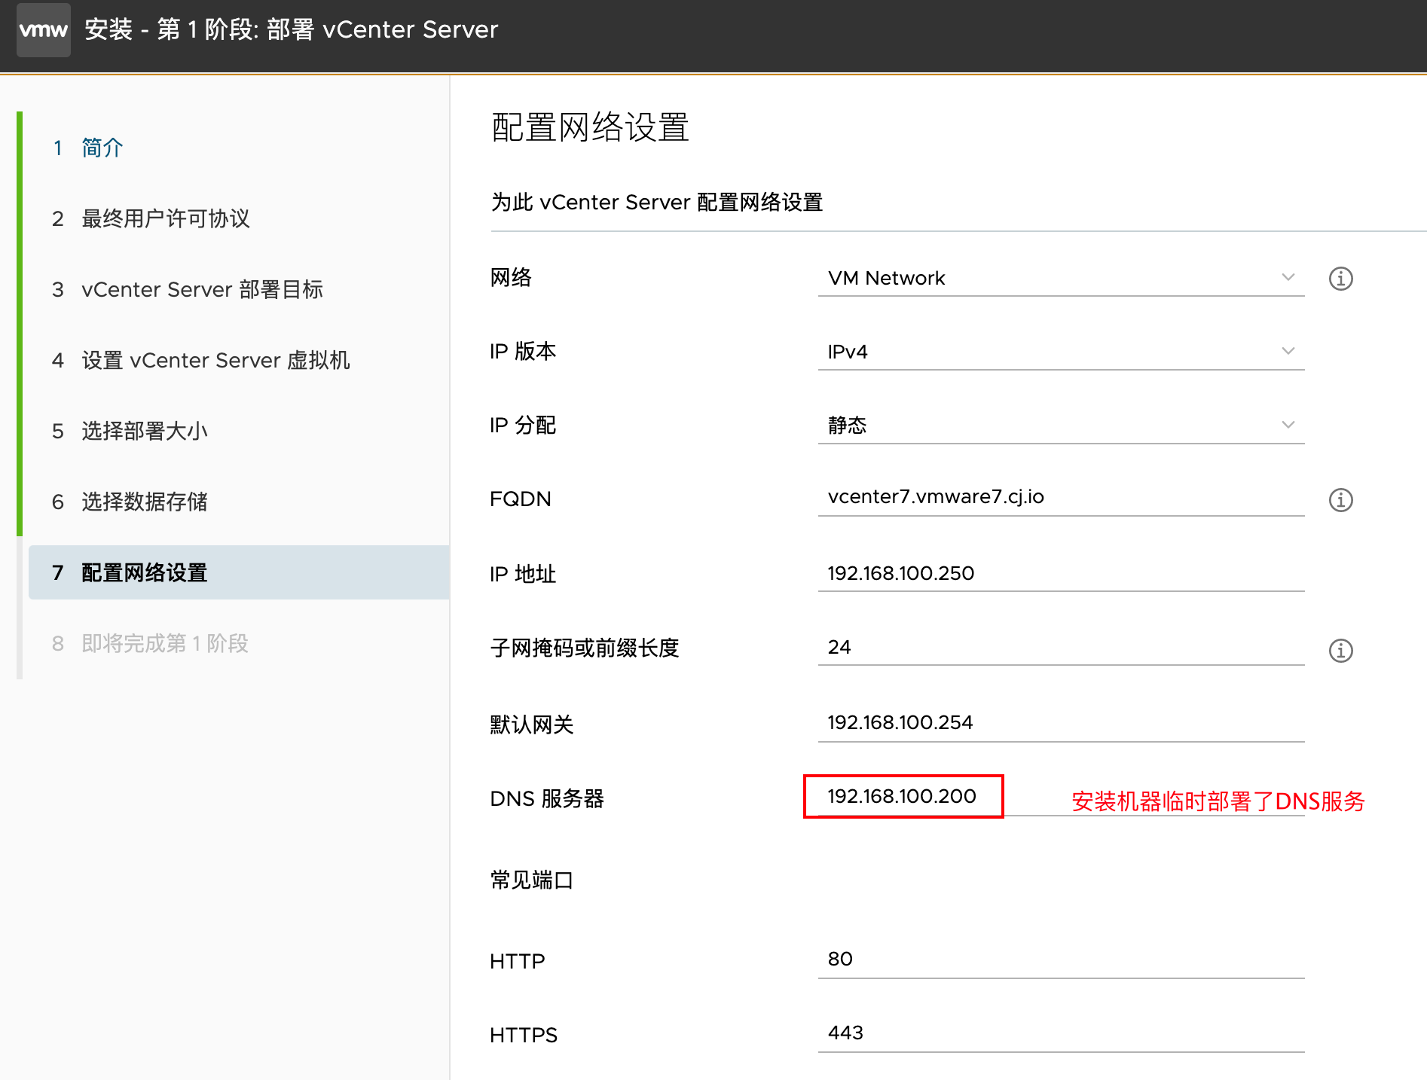
Task: Click the FQDN field label
Action: [521, 499]
